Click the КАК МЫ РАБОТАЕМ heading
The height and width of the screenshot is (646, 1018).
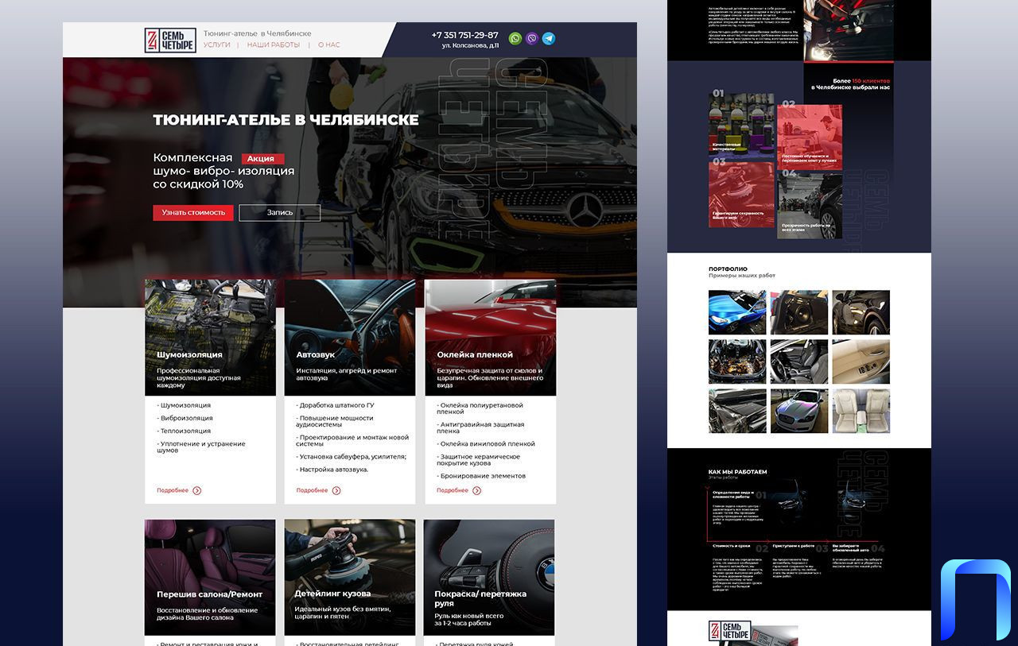tap(738, 472)
